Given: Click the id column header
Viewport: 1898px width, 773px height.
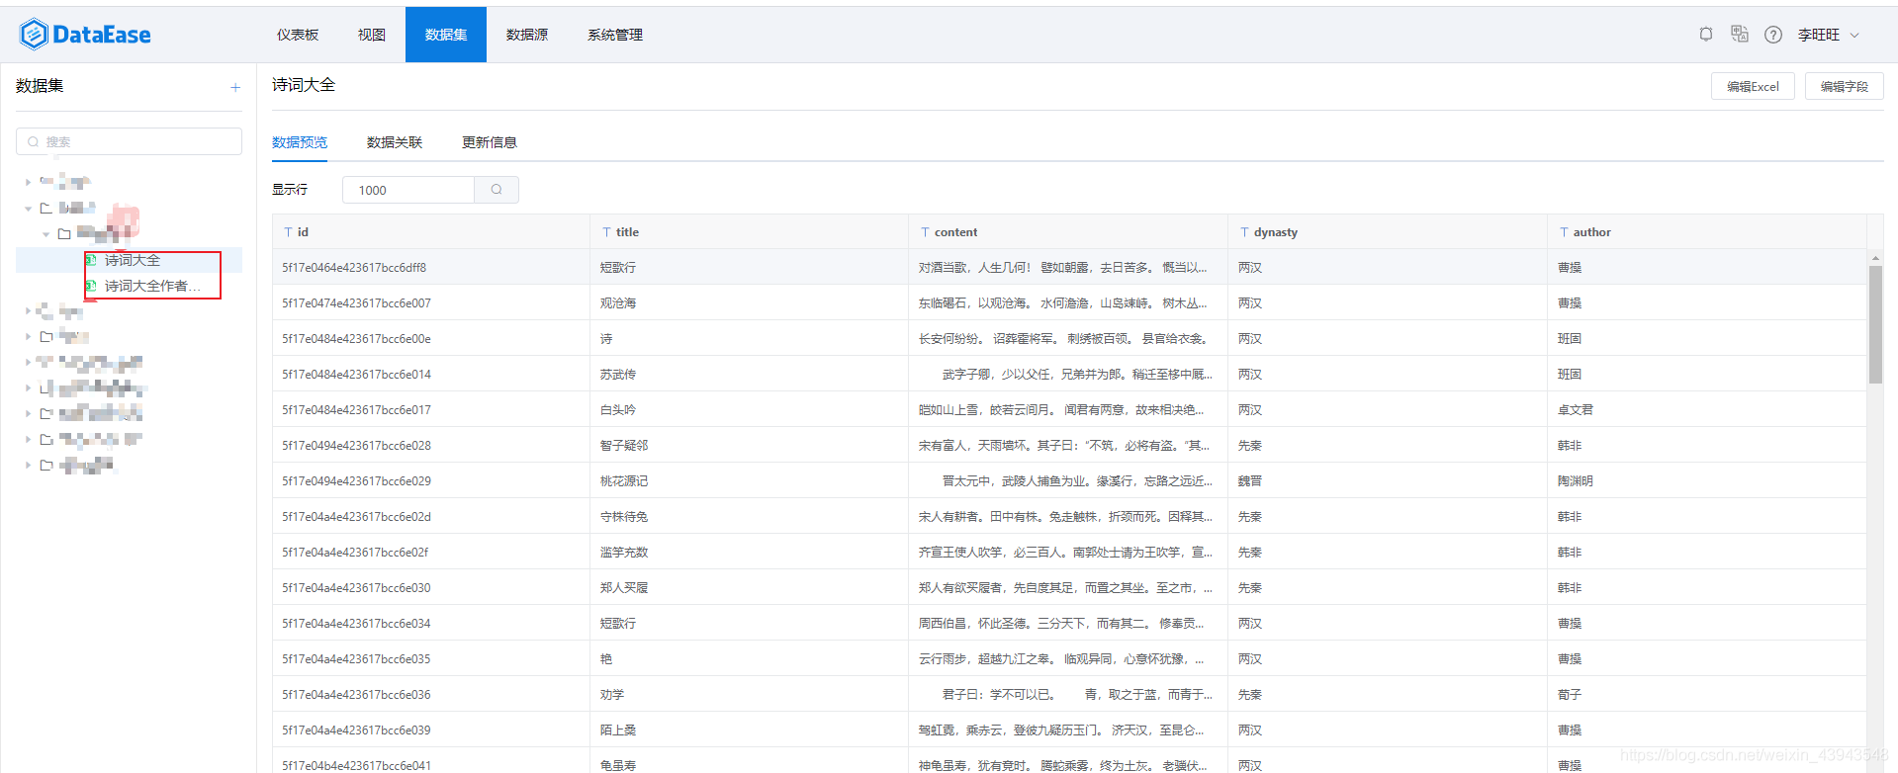Looking at the screenshot, I should (x=431, y=232).
